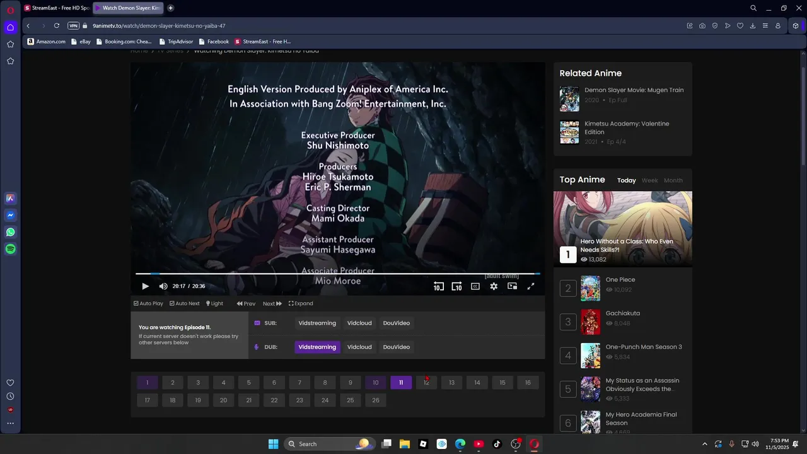Open Spotify in Opera sidebar
The image size is (807, 454).
(x=11, y=249)
